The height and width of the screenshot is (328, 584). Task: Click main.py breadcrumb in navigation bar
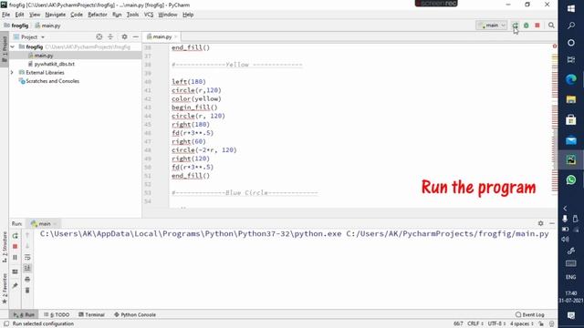coord(47,26)
